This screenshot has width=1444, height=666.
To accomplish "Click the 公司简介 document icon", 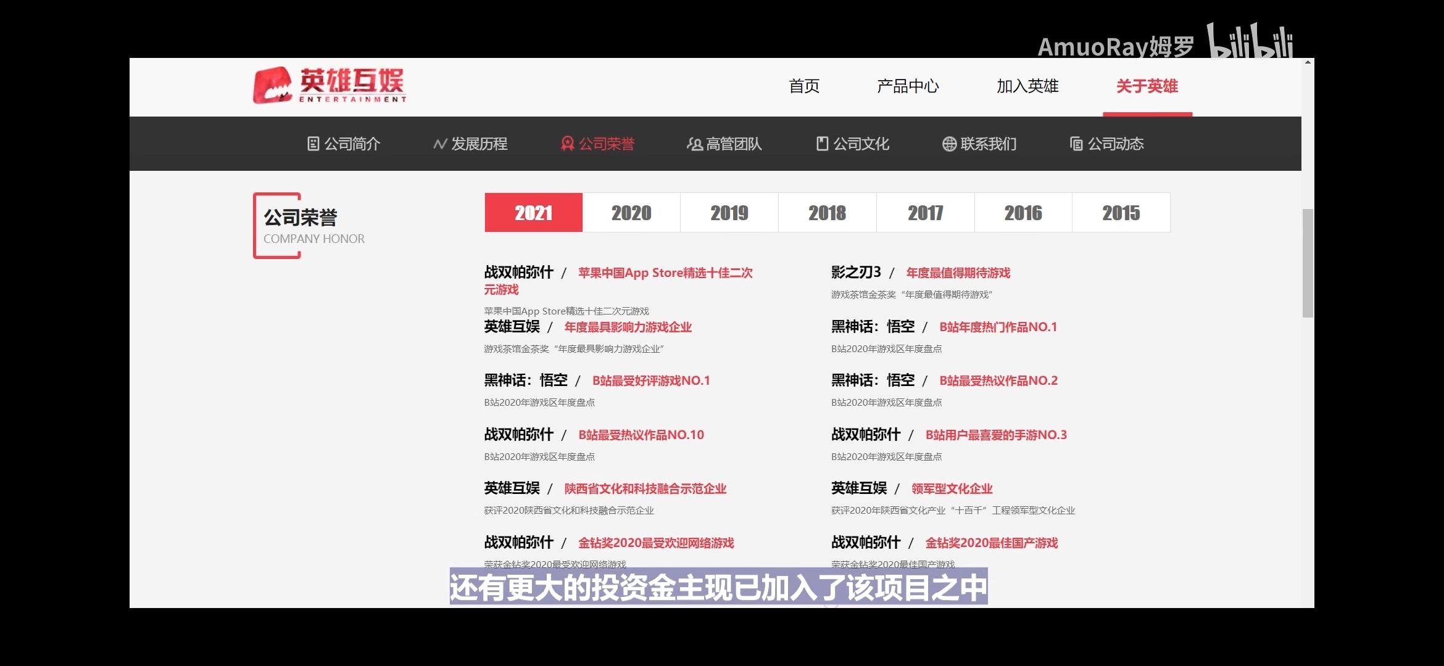I will [313, 144].
